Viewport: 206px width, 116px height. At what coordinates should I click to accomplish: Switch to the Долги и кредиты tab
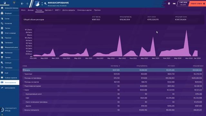[69, 10]
